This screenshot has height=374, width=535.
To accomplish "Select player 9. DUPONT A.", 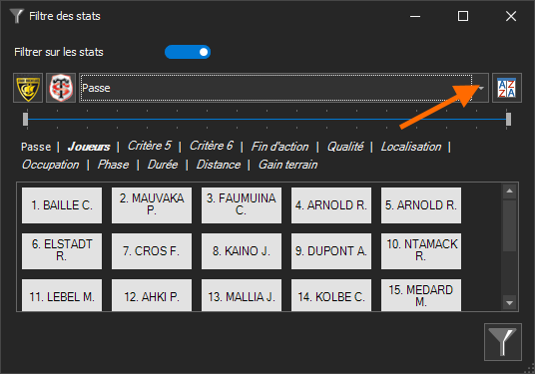I will coord(331,251).
